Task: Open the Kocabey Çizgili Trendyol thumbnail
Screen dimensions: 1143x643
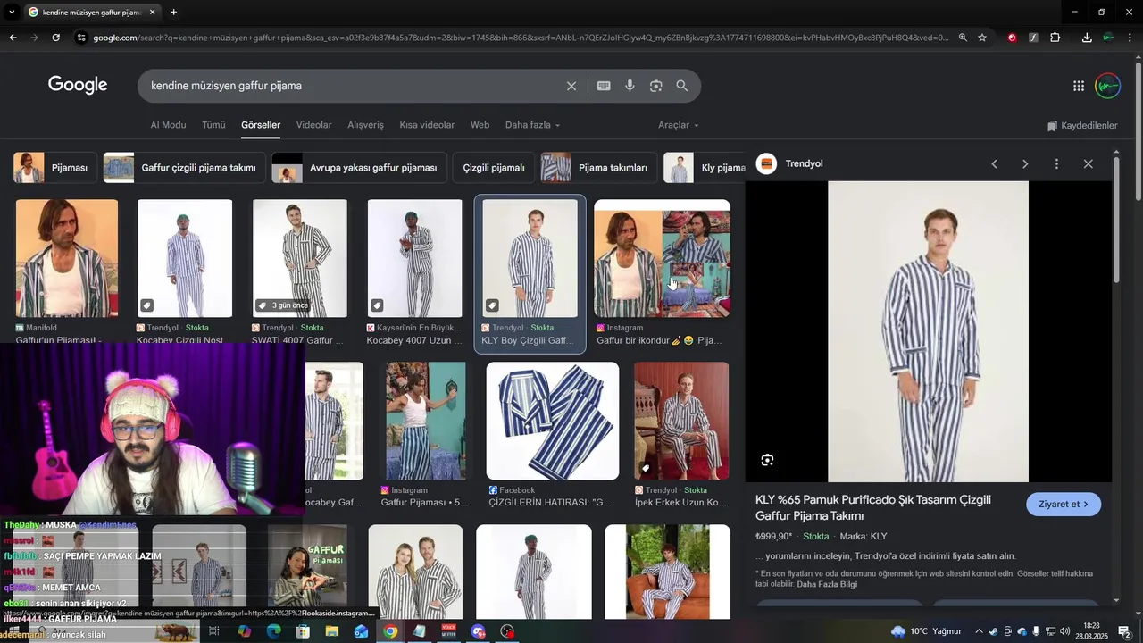Action: pyautogui.click(x=185, y=259)
